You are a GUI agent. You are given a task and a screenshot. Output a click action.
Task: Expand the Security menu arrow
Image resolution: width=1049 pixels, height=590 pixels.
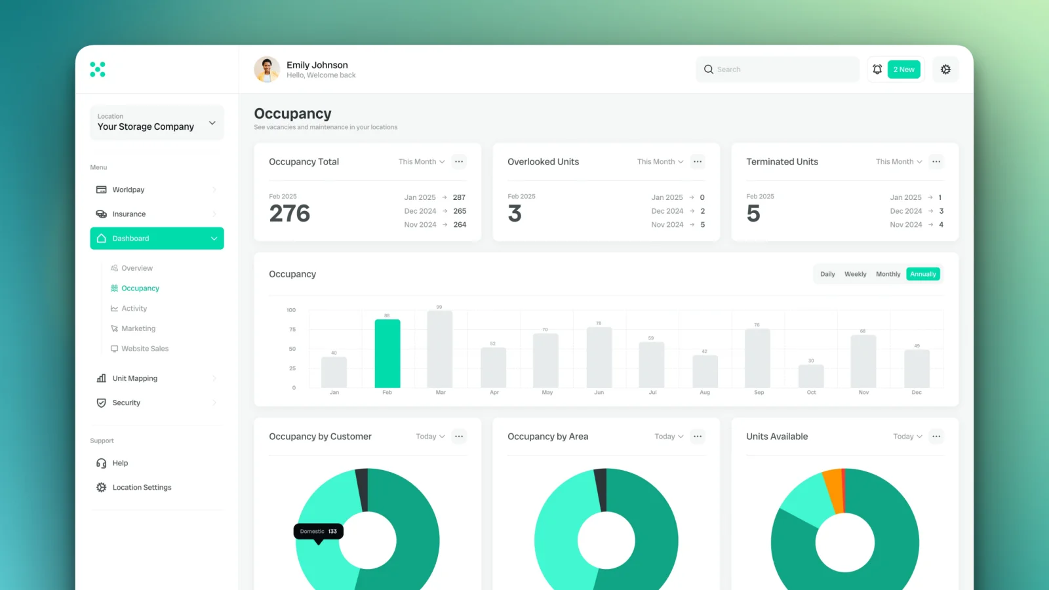(x=214, y=403)
